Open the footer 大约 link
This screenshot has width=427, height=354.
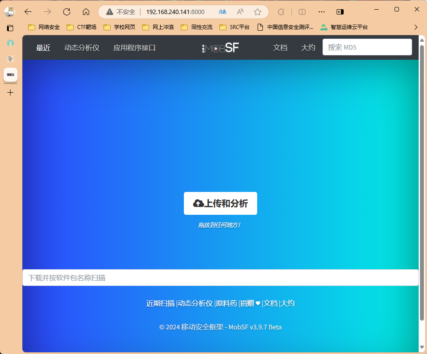click(x=287, y=303)
